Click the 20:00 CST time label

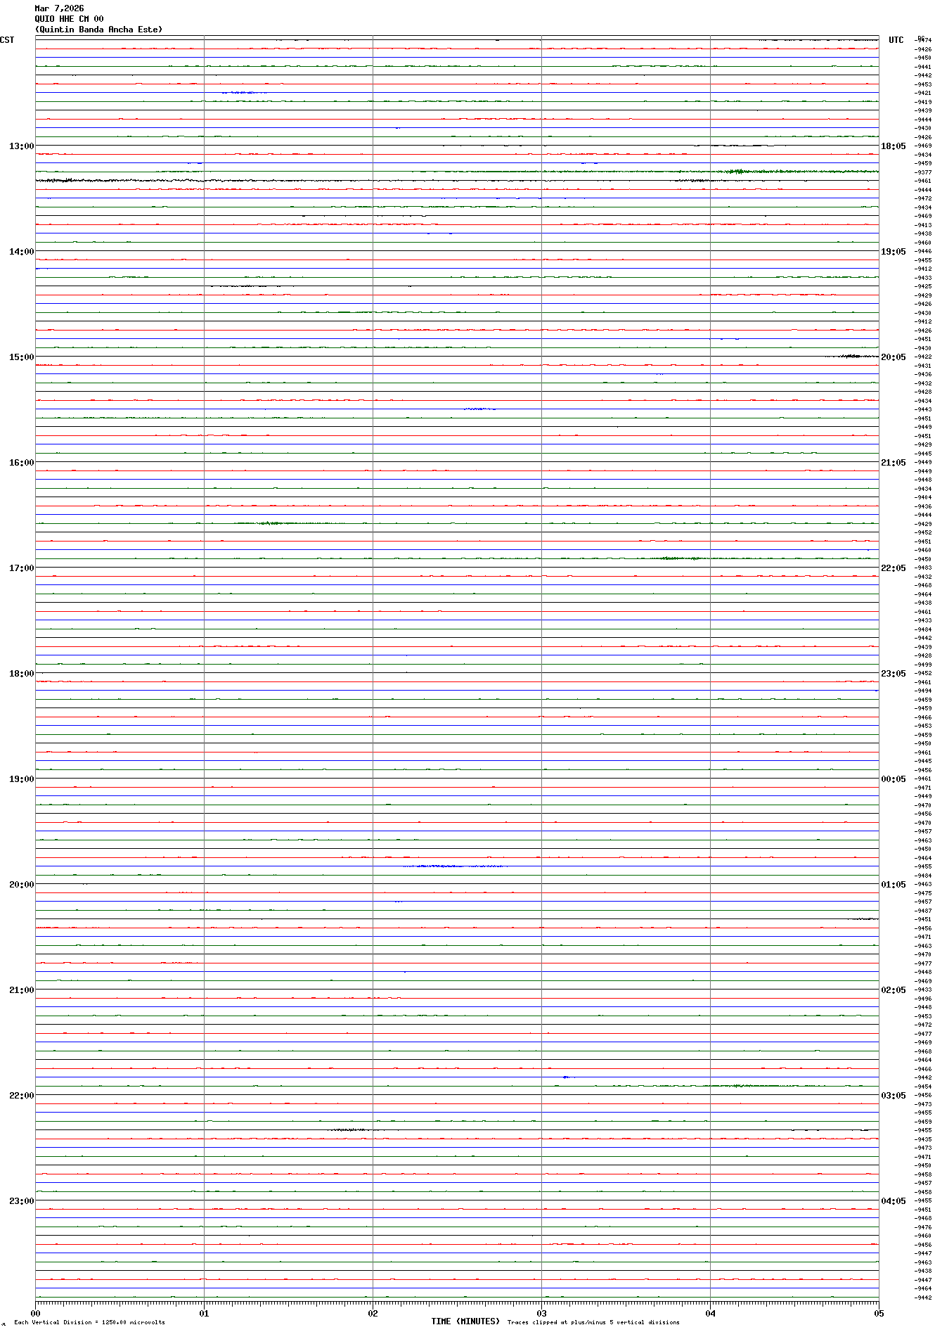[21, 885]
